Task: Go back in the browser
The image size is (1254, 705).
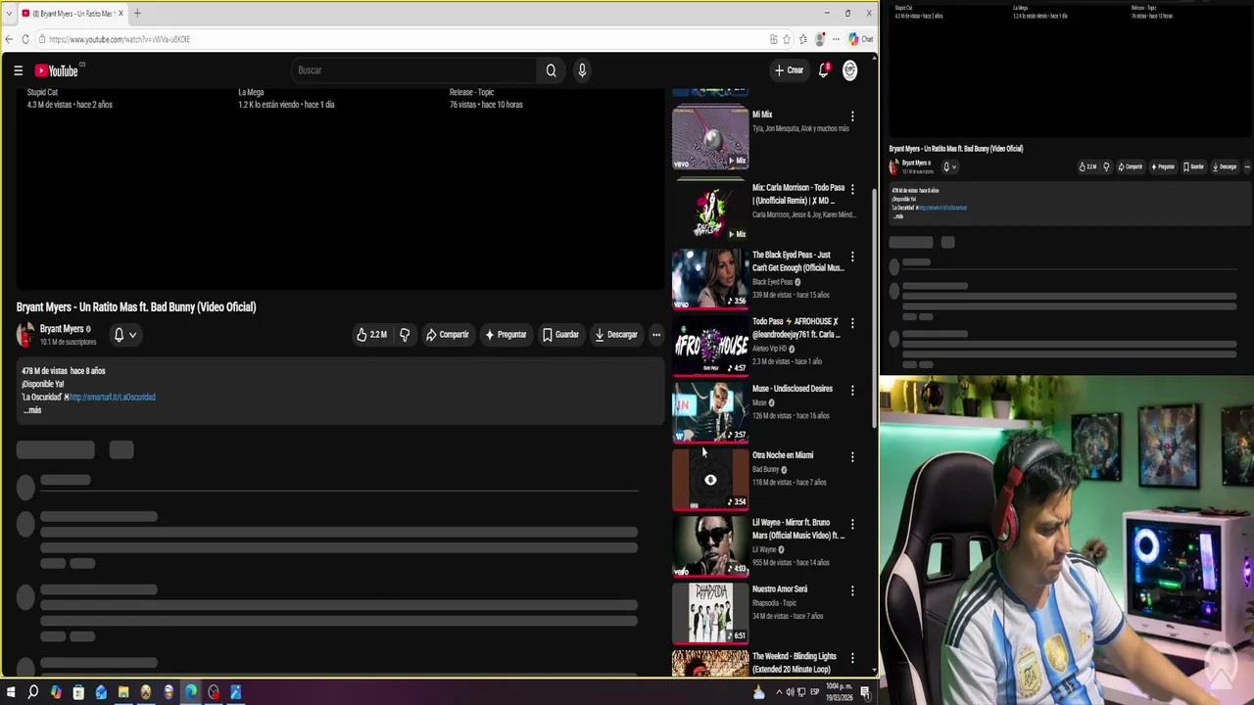Action: pyautogui.click(x=10, y=39)
